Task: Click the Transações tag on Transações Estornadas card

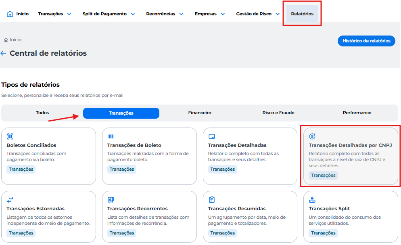Action: 21,233
